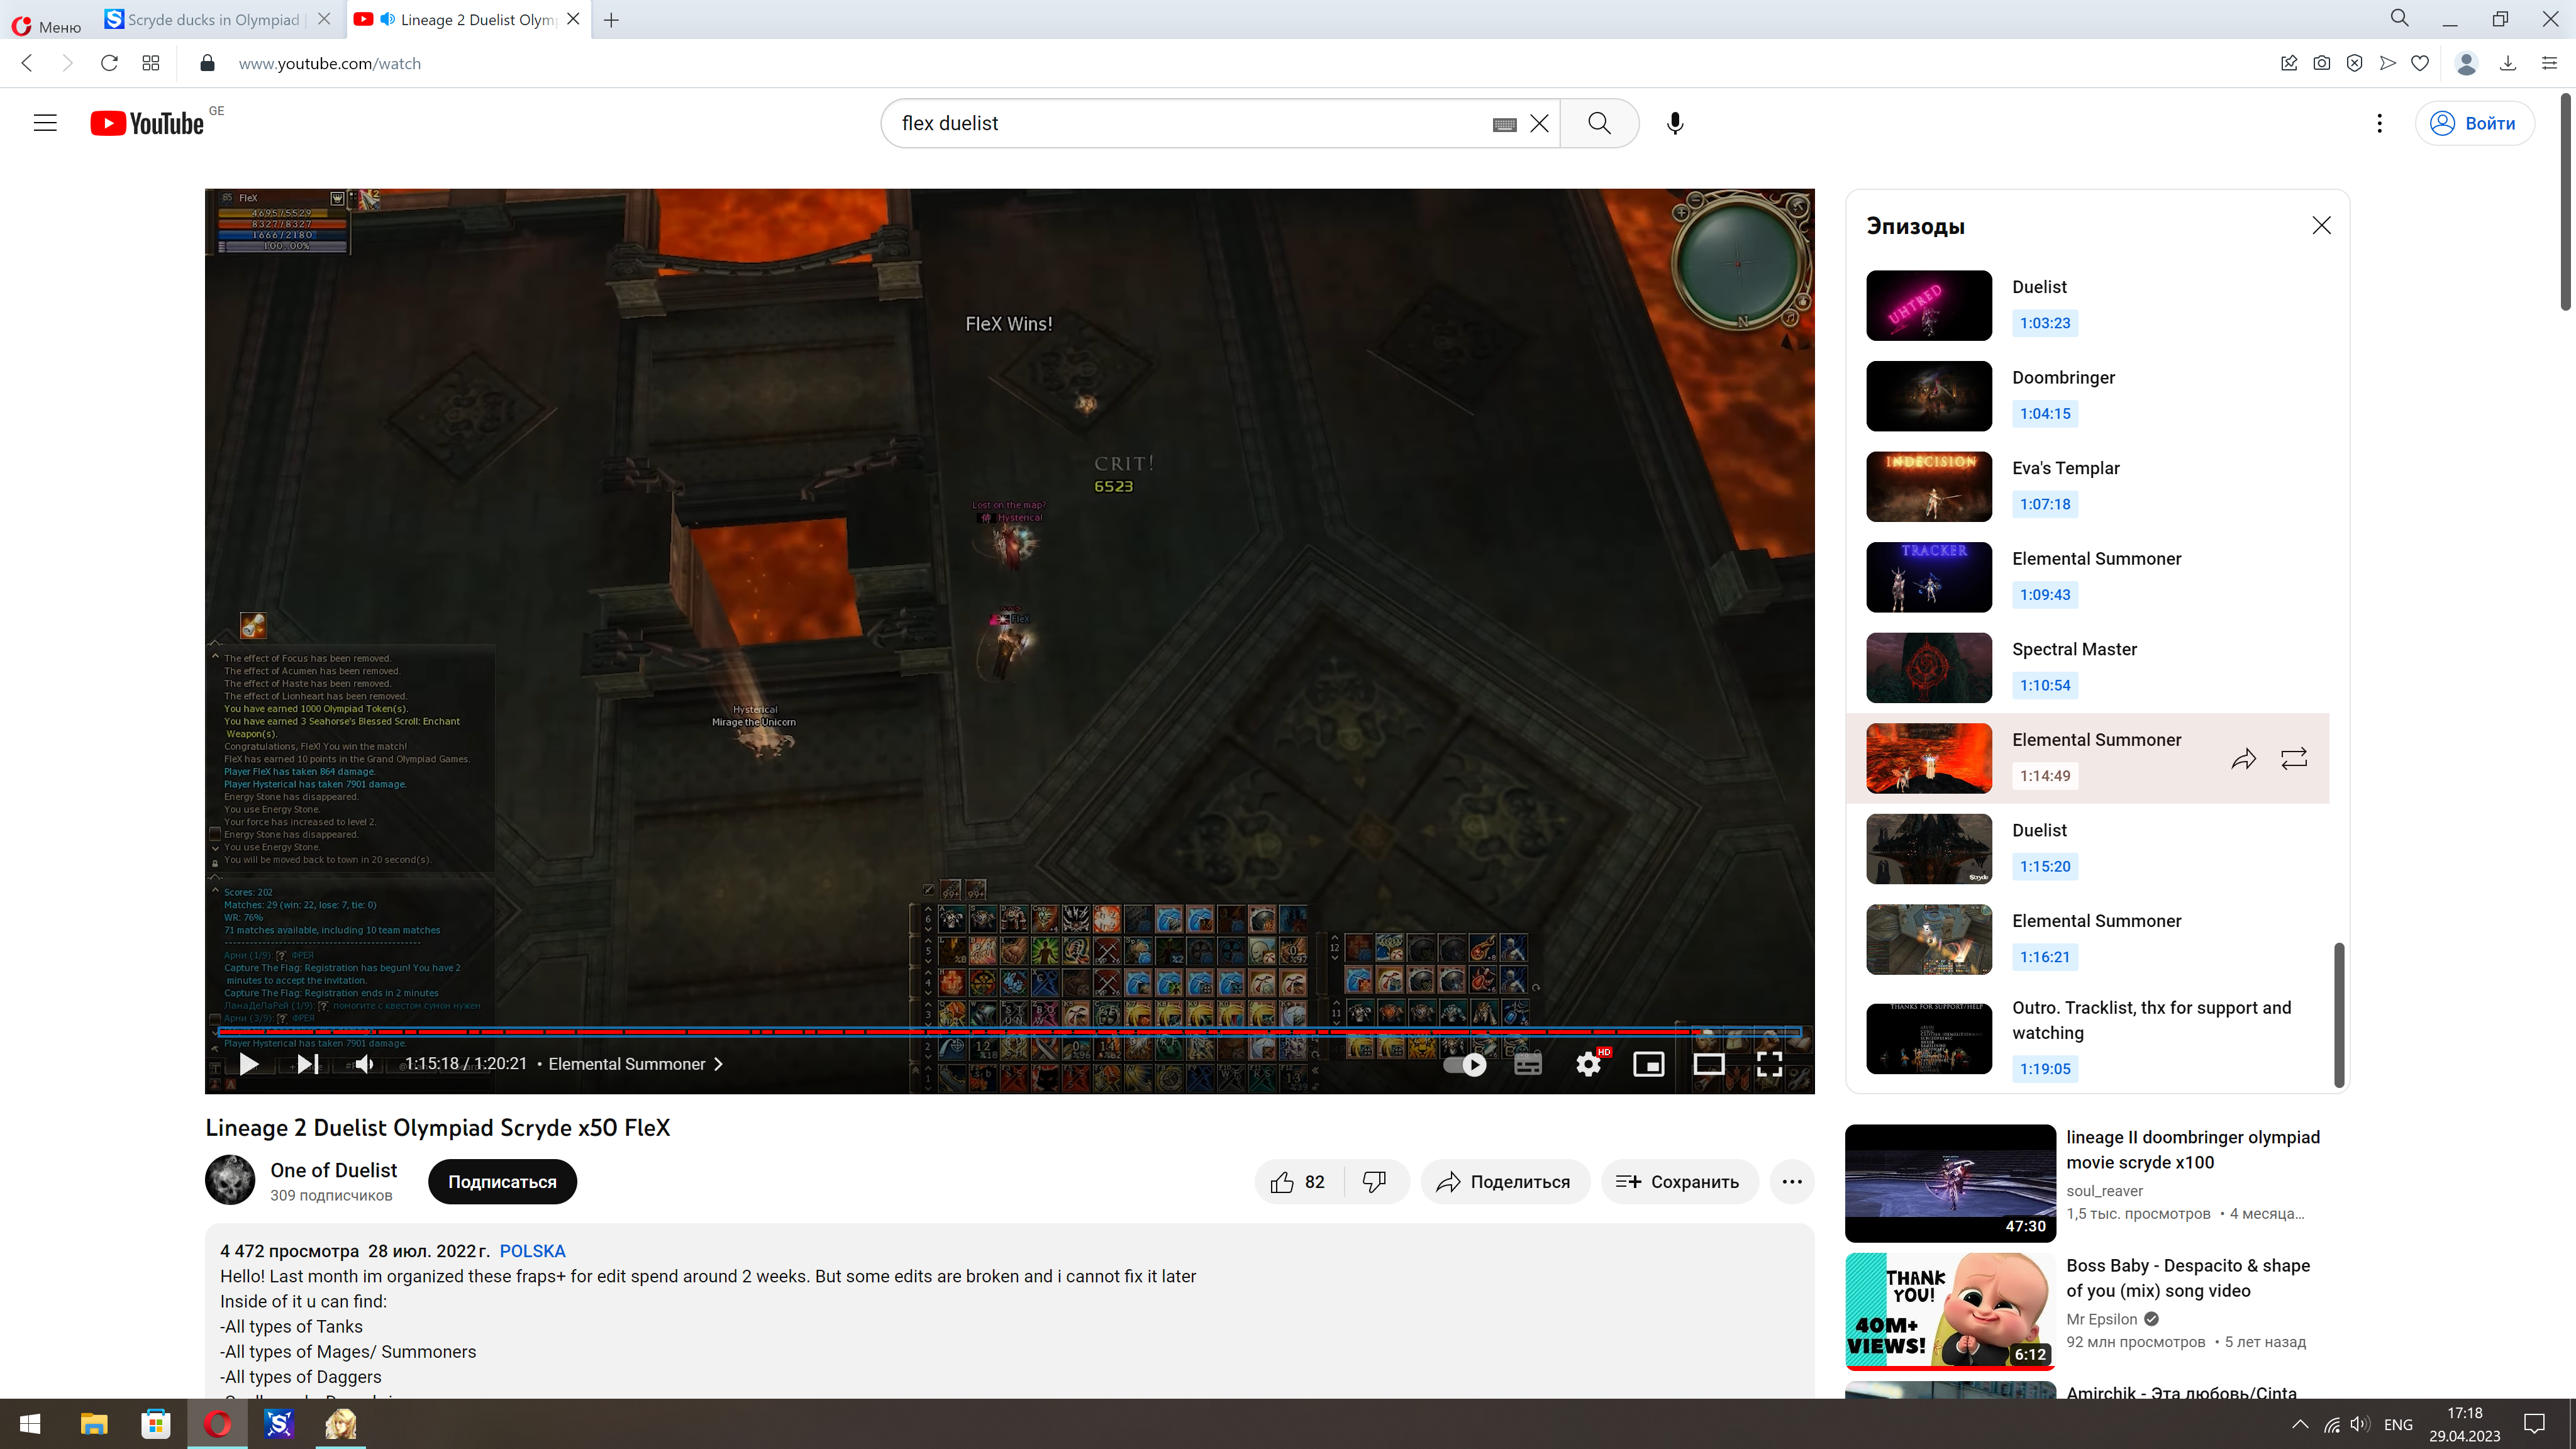Loop the Elemental Summoner episode
Screen dimensions: 2576x1449
coord(2294,759)
